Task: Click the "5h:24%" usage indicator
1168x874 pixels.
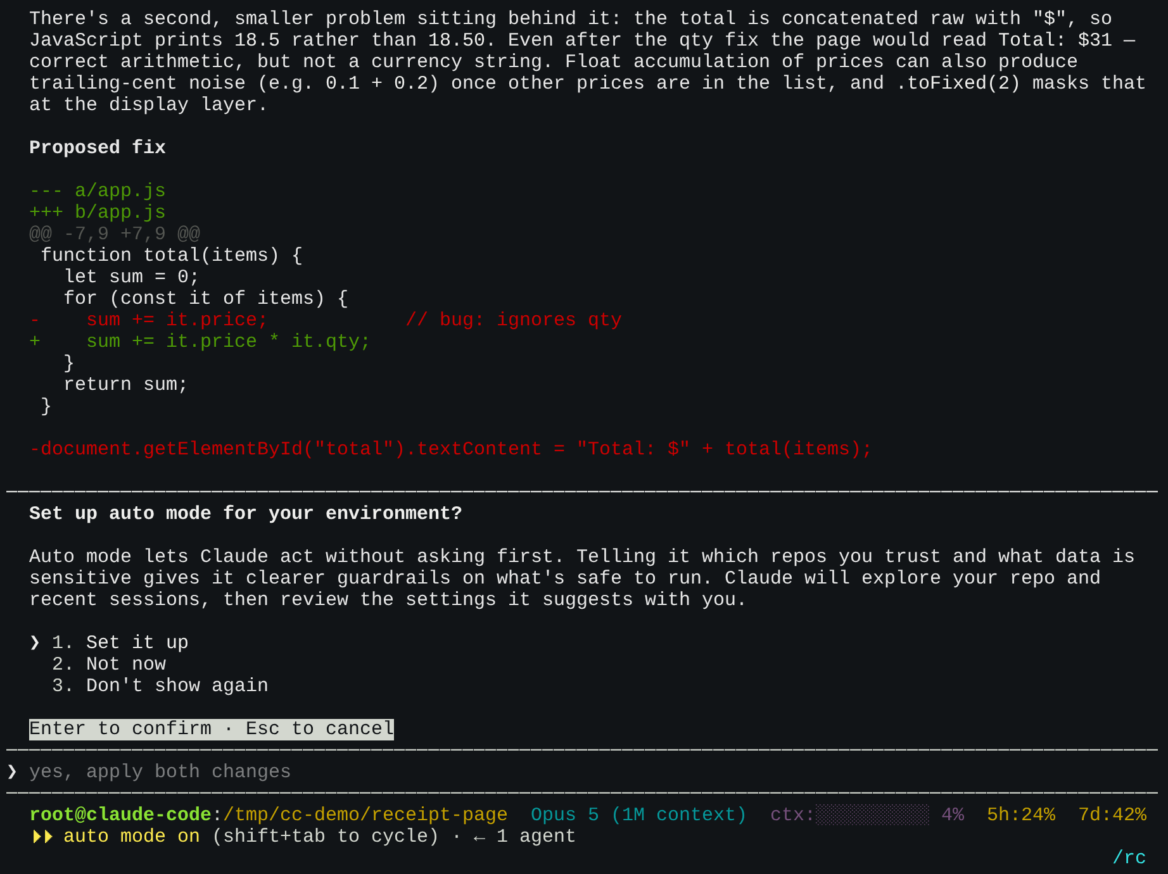Action: (1021, 815)
